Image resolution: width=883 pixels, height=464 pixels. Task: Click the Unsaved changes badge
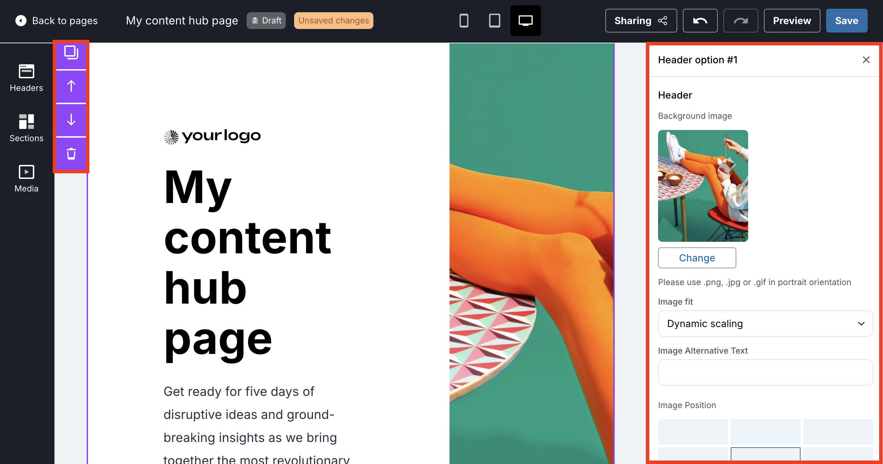point(334,21)
